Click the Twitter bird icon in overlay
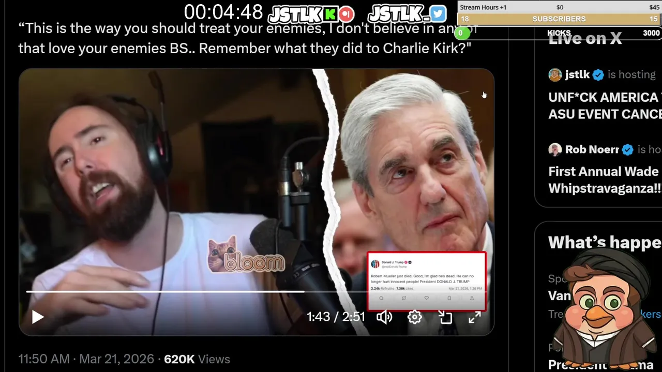This screenshot has height=372, width=662. click(x=438, y=14)
